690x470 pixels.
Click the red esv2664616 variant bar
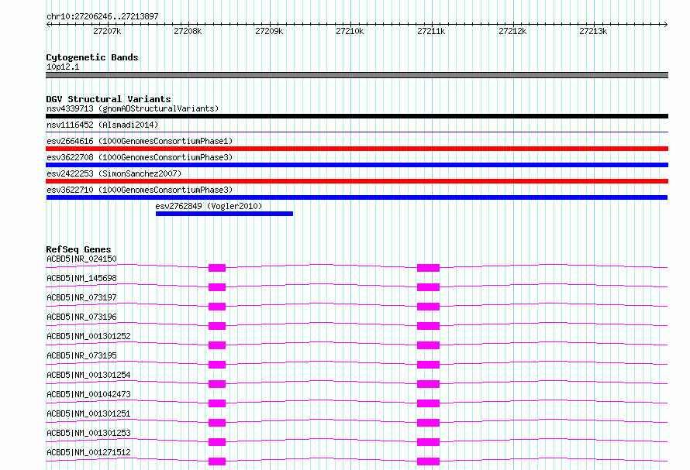tap(357, 149)
